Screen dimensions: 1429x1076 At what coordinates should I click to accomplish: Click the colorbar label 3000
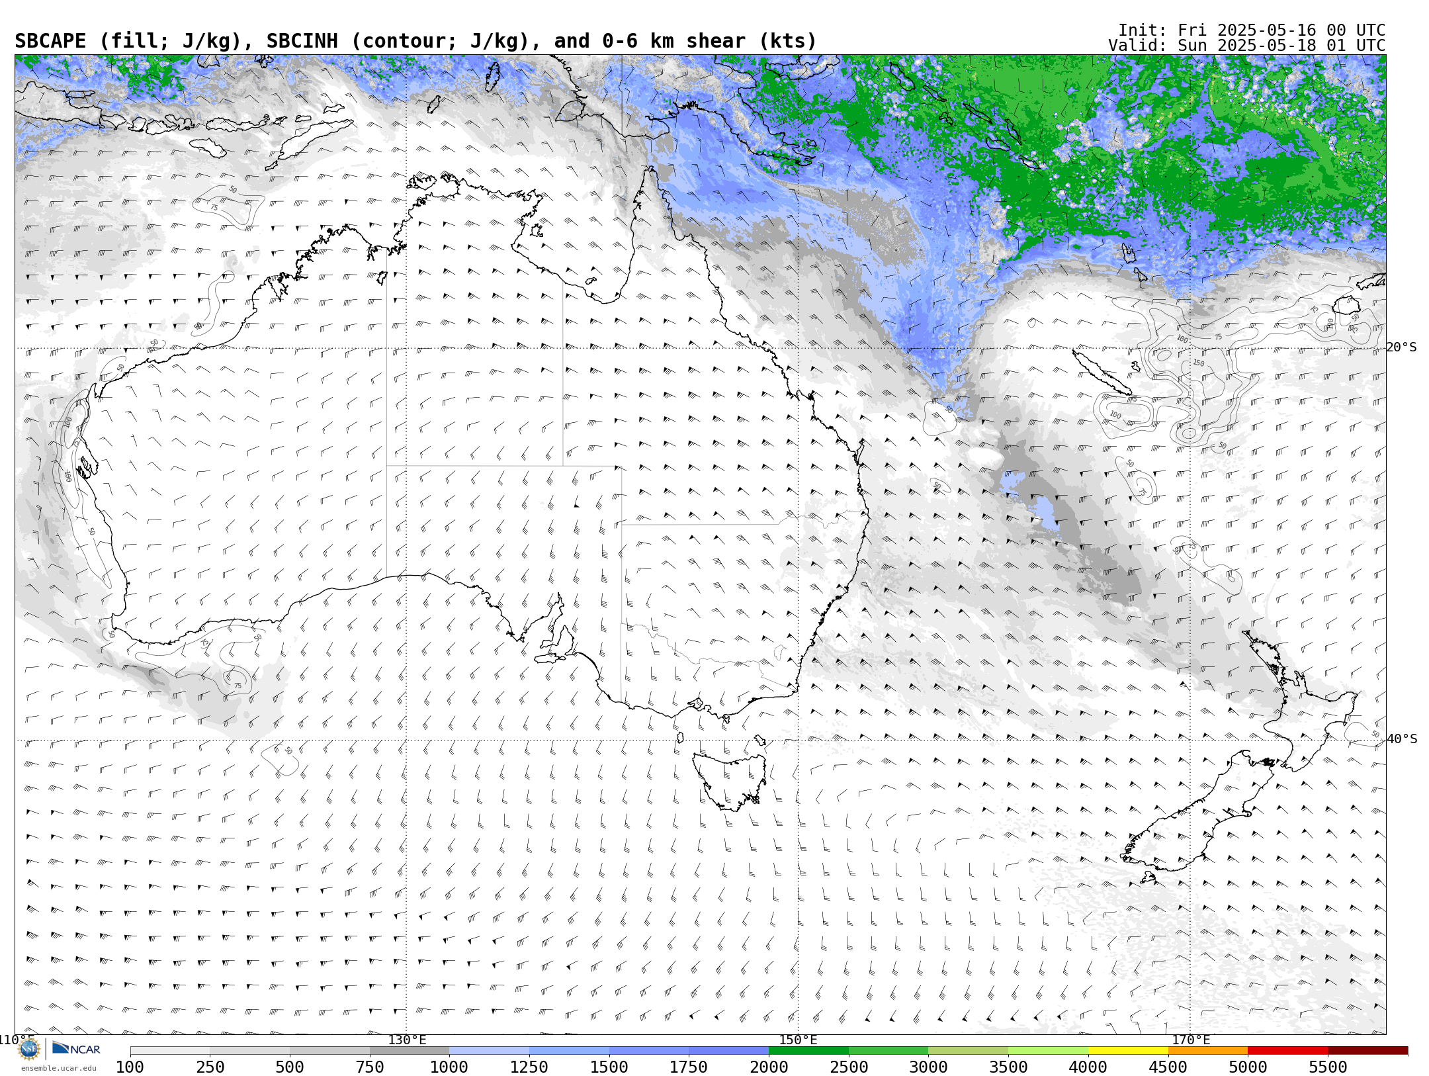pos(929,1067)
